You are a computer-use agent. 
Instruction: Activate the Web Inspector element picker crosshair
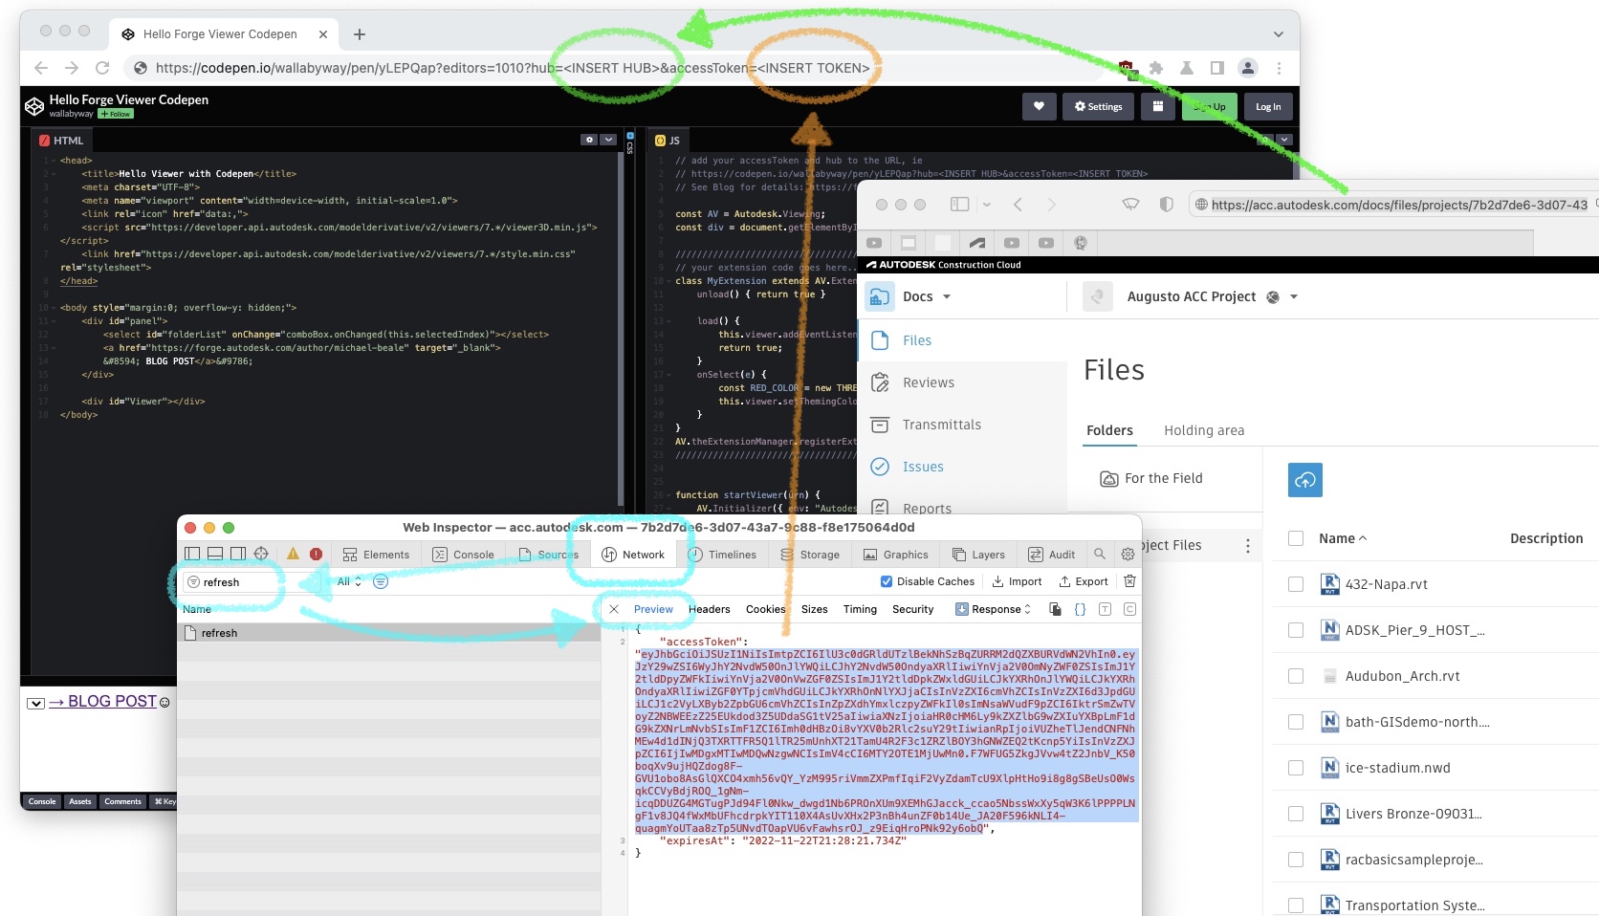(x=261, y=554)
